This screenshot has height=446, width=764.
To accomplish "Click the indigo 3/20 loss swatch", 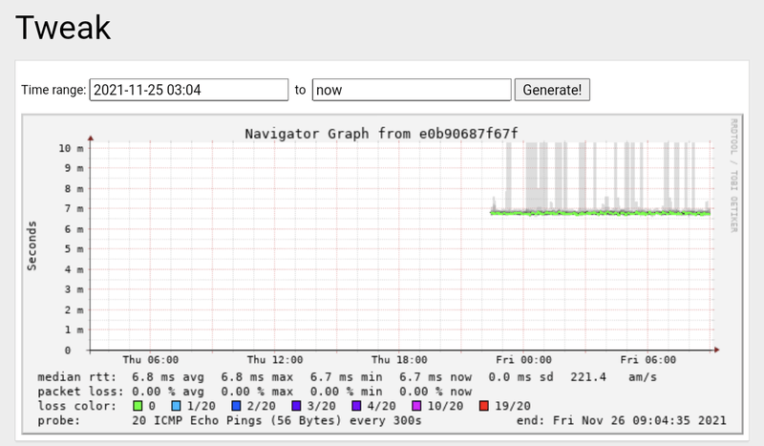I will 296,406.
